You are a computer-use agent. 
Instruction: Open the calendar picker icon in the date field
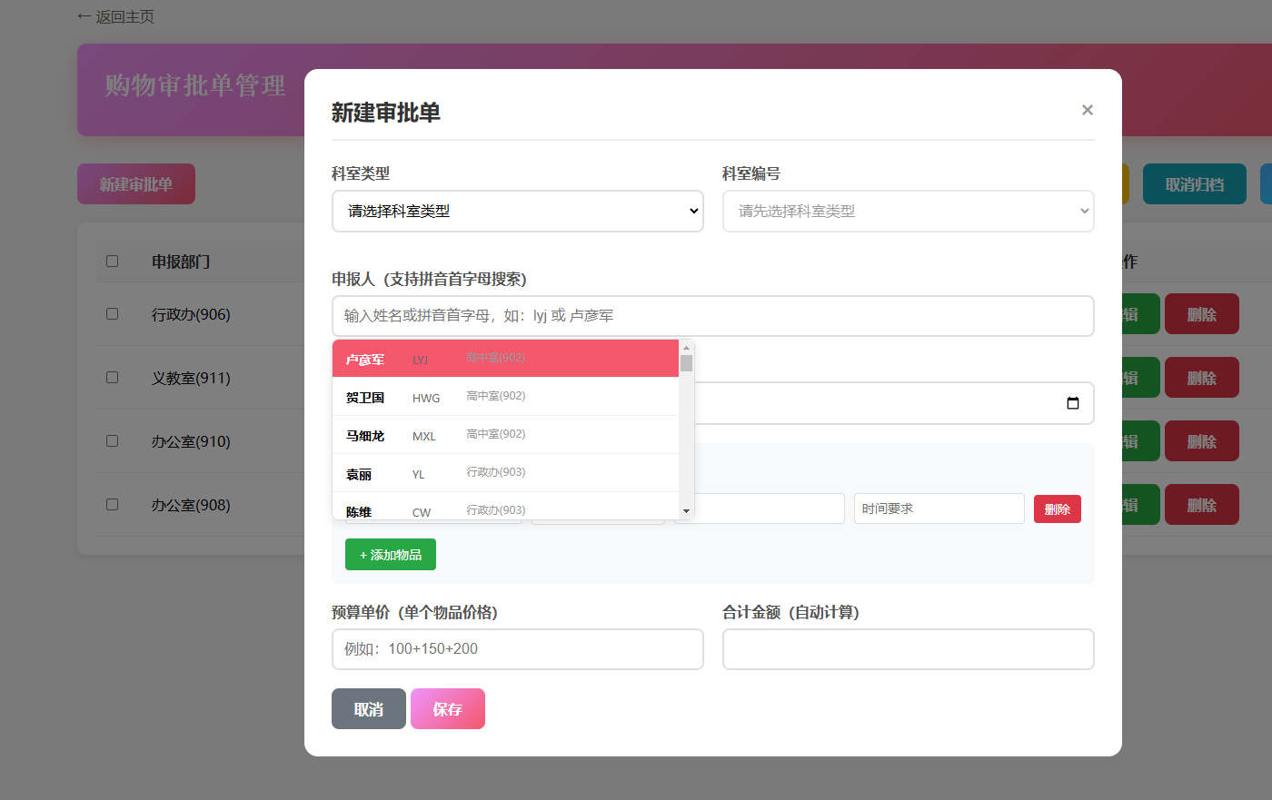[1073, 403]
